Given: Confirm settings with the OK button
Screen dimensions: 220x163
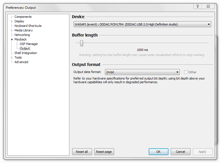Looking at the screenshot, I should click(x=158, y=152).
